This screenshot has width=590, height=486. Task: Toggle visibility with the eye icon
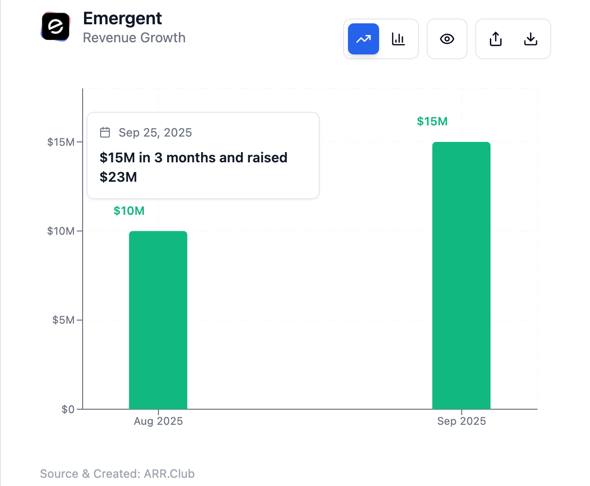[447, 39]
